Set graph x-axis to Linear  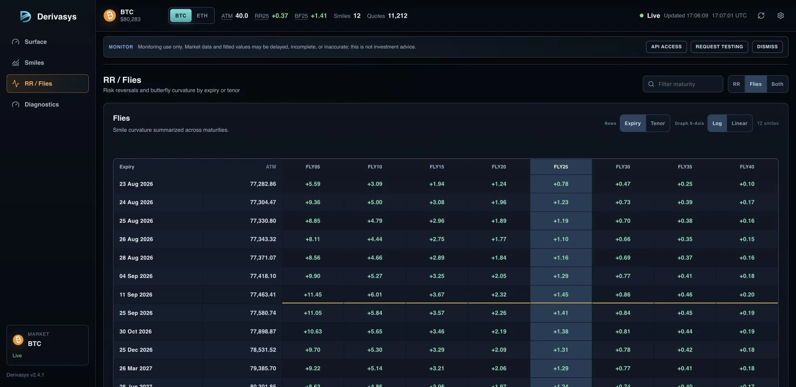click(x=739, y=123)
